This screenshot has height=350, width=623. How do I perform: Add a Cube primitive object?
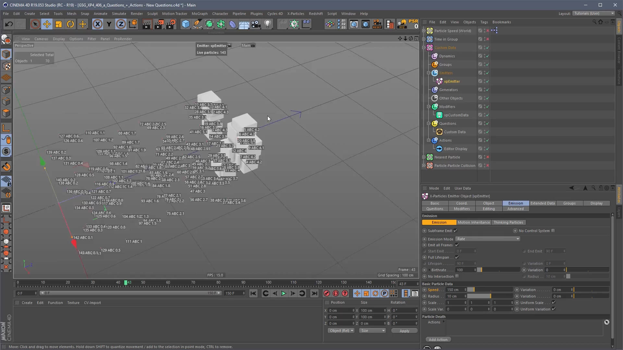click(186, 24)
